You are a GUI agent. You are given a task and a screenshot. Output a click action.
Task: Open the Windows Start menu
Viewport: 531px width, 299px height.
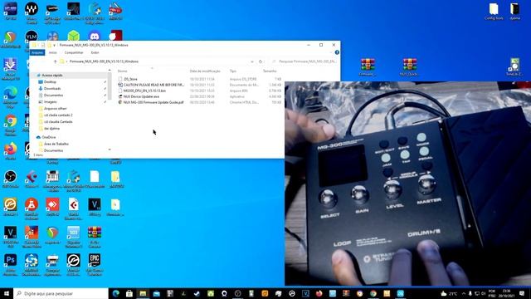coord(7,293)
